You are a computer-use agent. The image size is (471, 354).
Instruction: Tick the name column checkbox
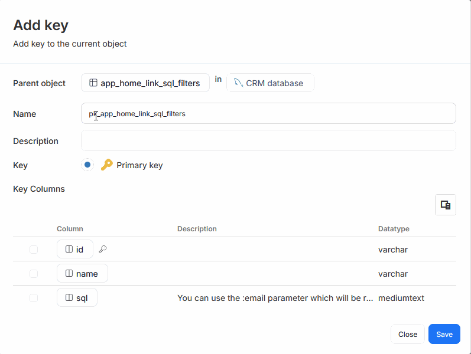34,274
